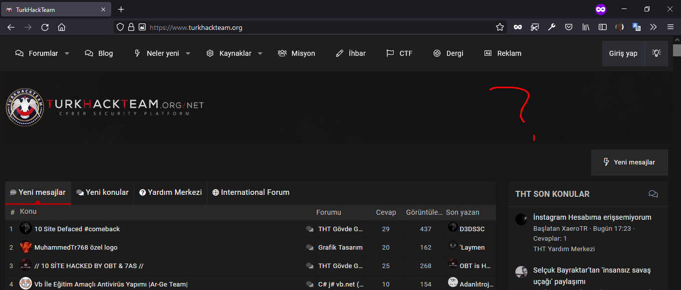Close the TurkHackTeam tab
The width and height of the screenshot is (681, 290).
pyautogui.click(x=103, y=9)
